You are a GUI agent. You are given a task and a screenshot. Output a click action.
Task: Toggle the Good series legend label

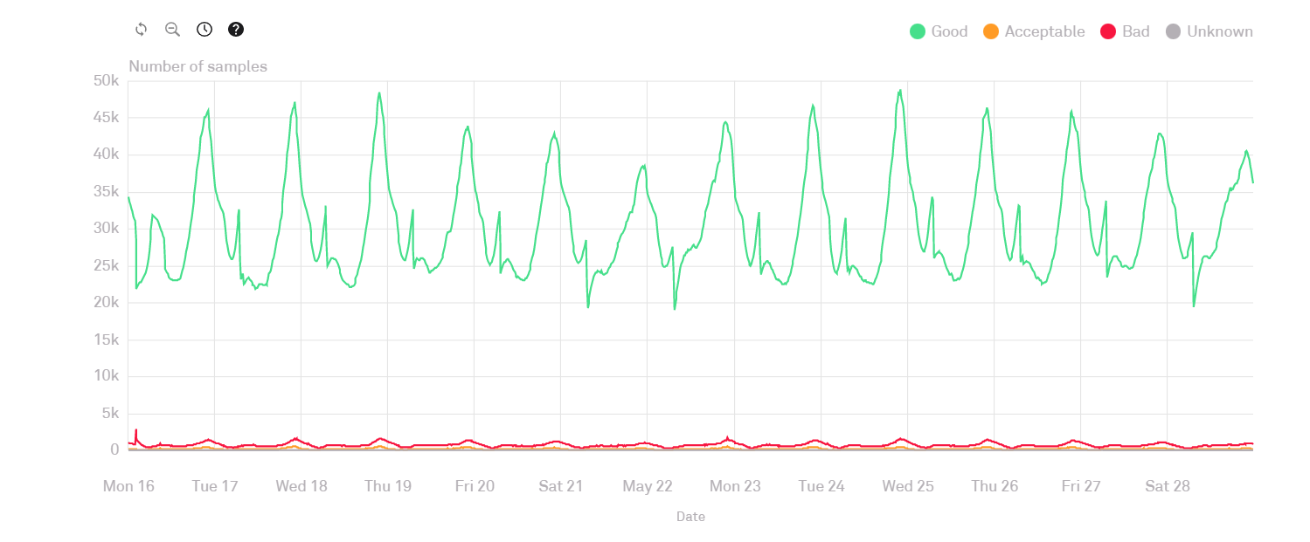tap(949, 32)
